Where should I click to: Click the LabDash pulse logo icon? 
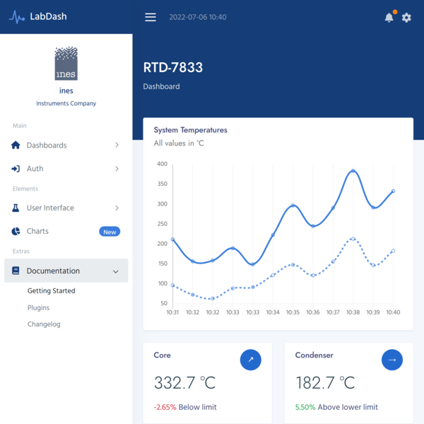coord(17,17)
